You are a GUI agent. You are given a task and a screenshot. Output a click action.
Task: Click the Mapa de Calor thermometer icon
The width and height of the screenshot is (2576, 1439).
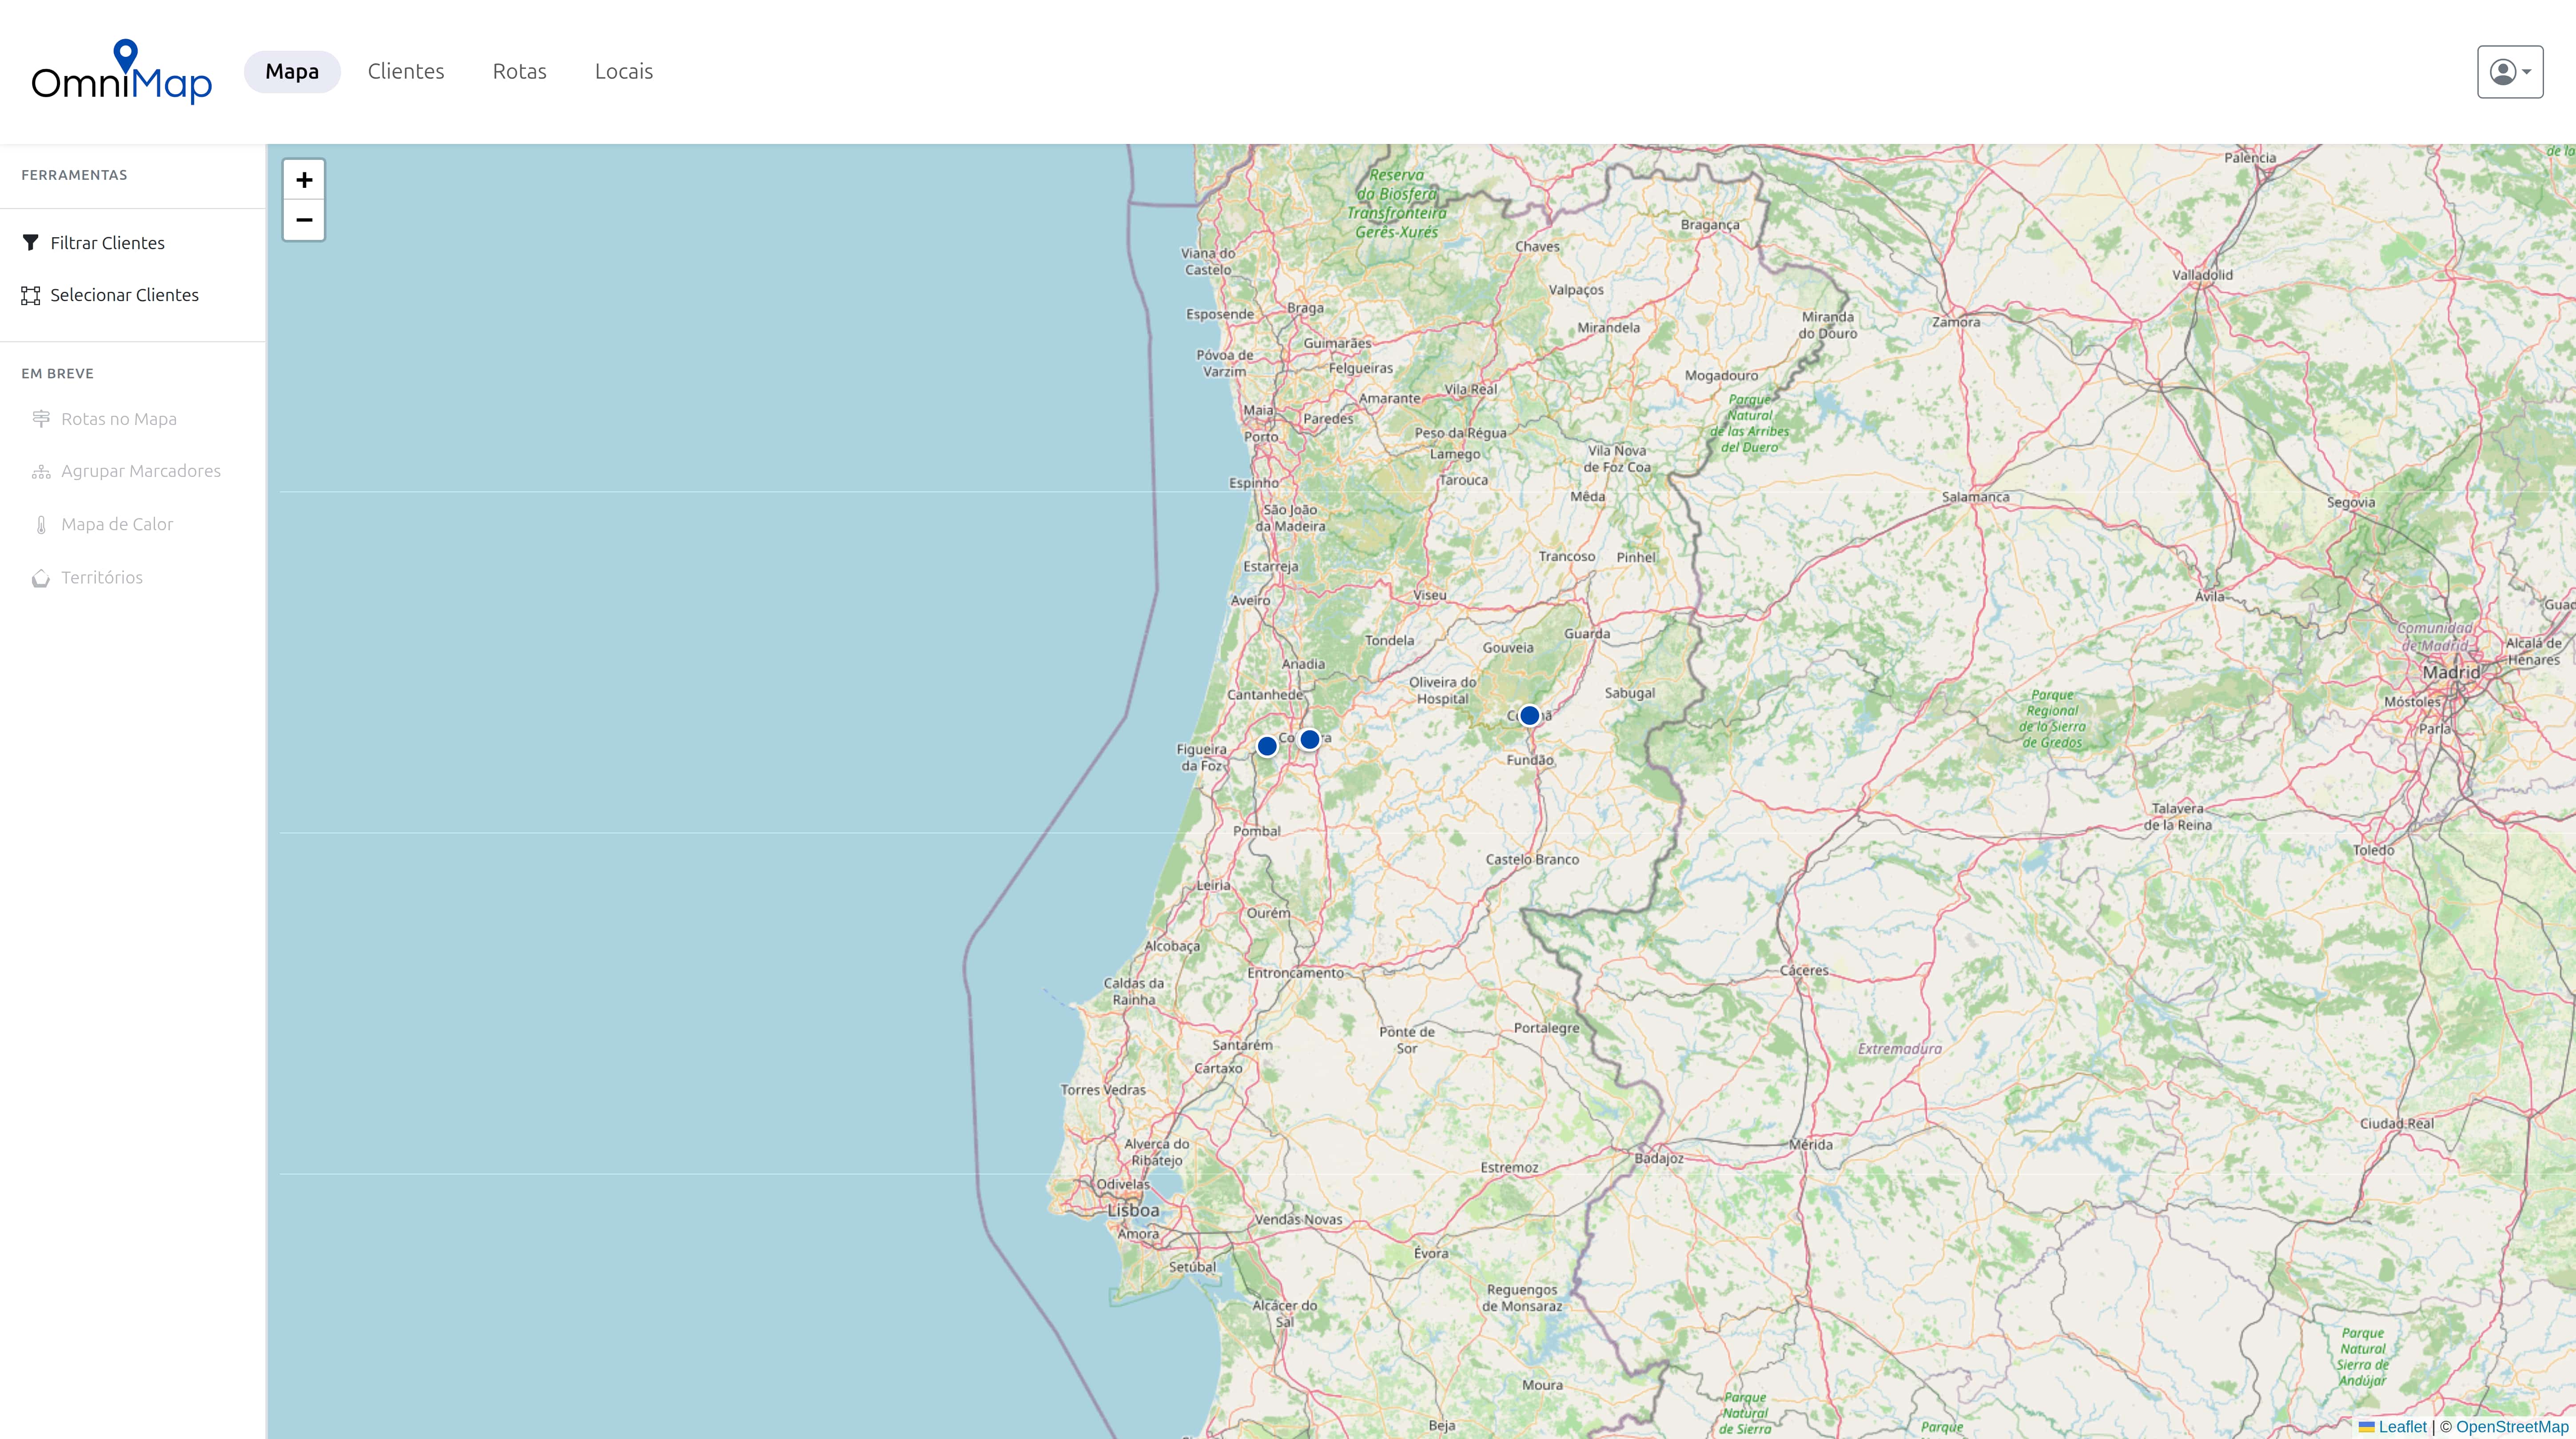pos(41,525)
